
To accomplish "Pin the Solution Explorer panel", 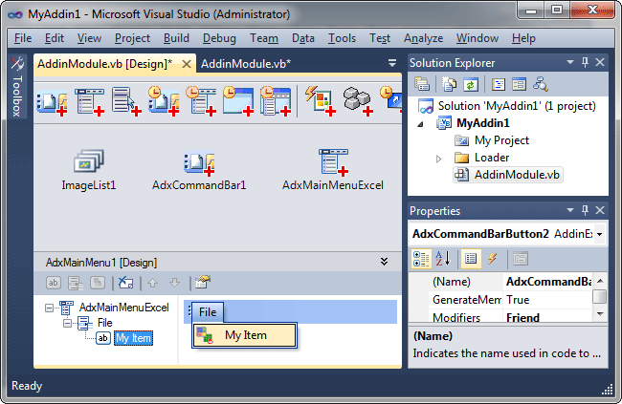I will point(585,63).
